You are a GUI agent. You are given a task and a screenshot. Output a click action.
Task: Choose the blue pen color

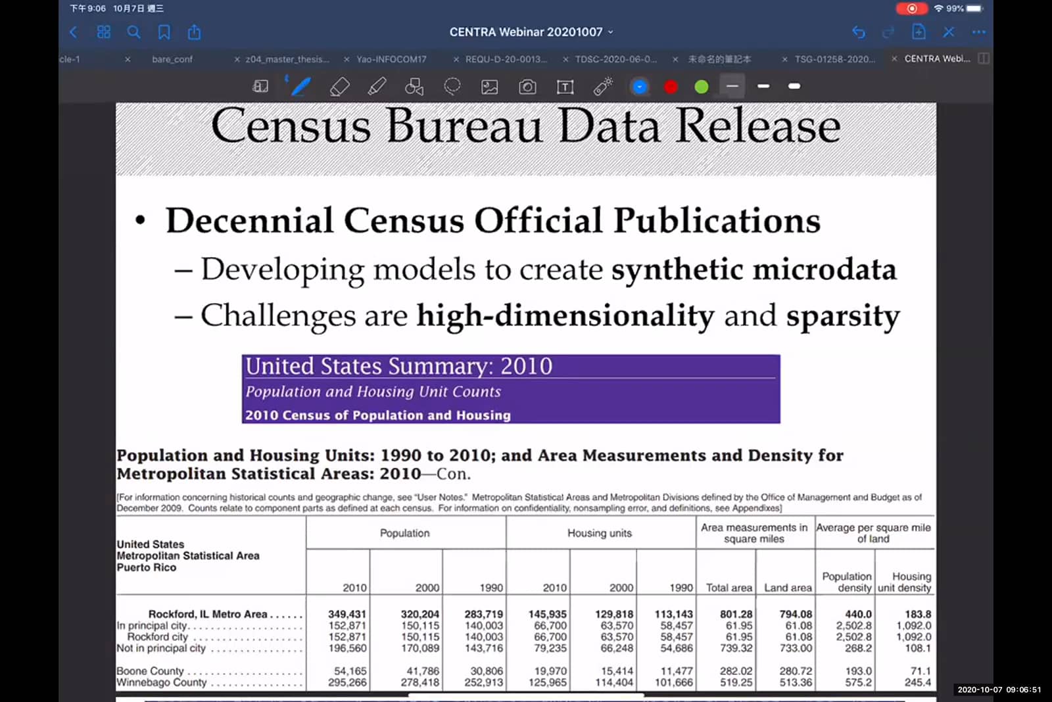640,87
